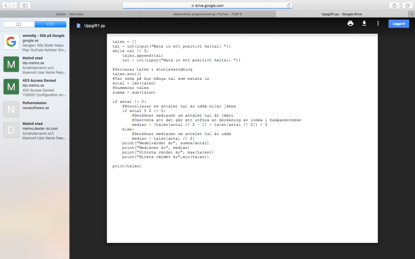Select the Reading List view in sidebar

pos(50,24)
